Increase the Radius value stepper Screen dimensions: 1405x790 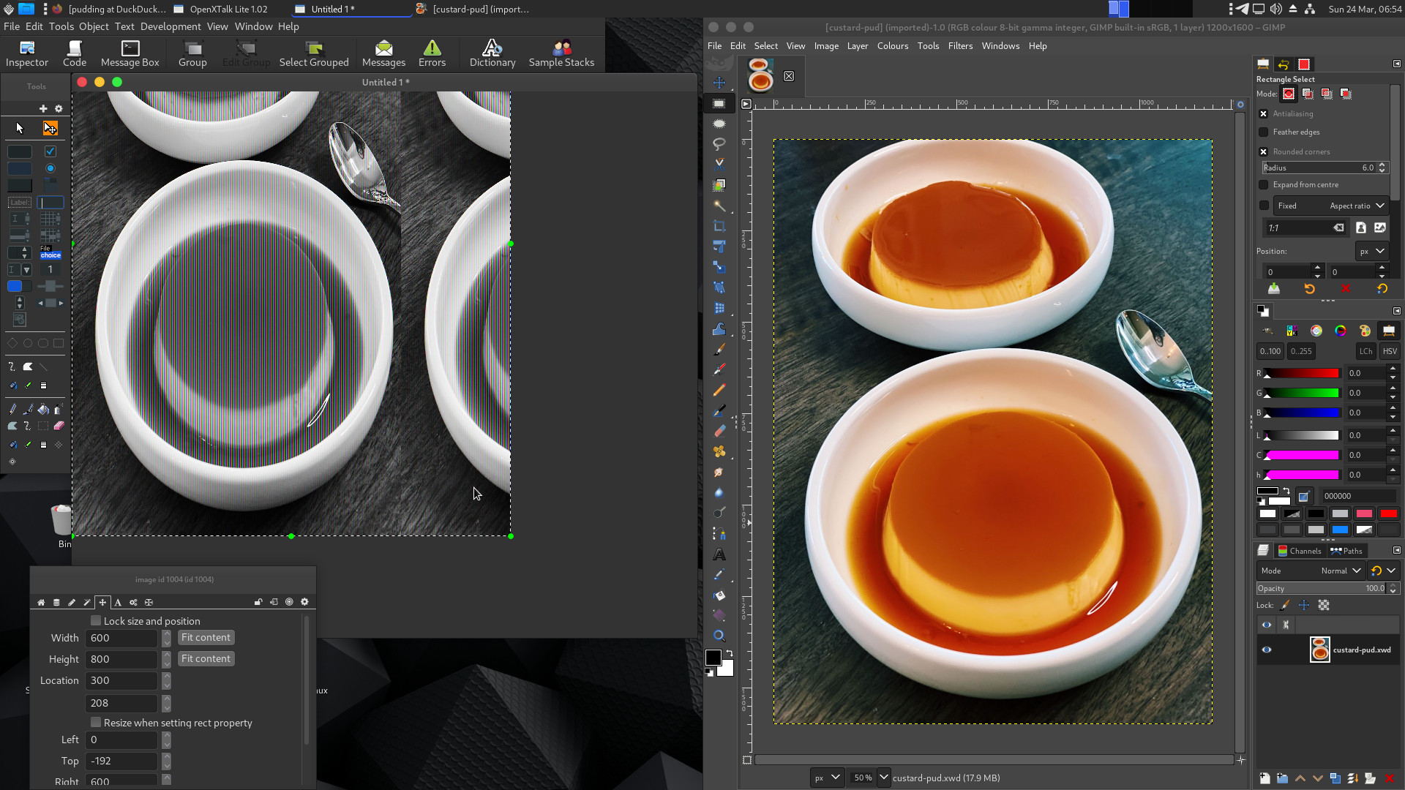pyautogui.click(x=1382, y=165)
